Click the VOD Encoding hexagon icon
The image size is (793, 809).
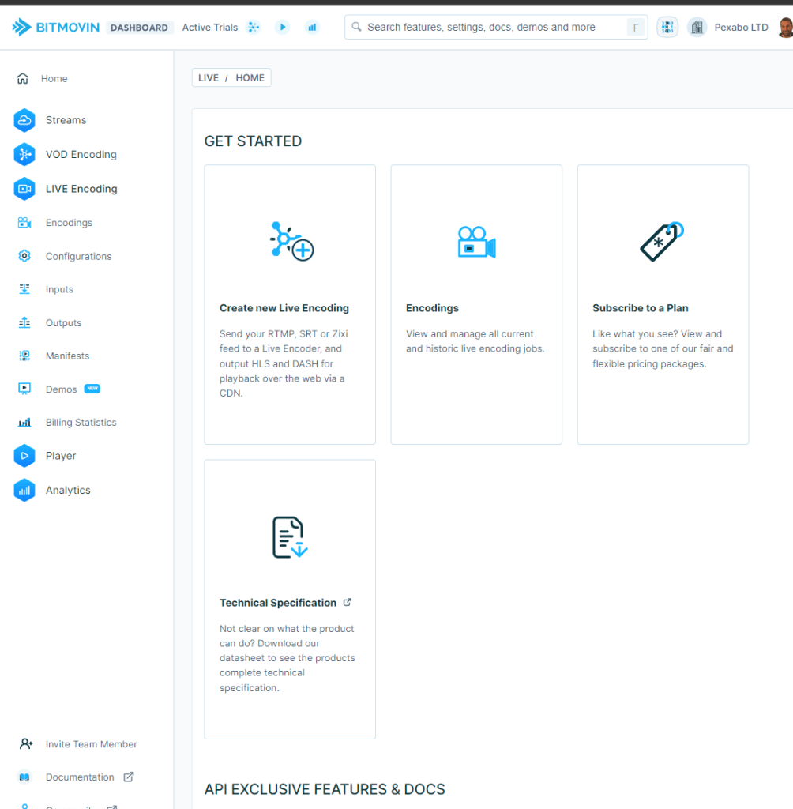click(24, 154)
